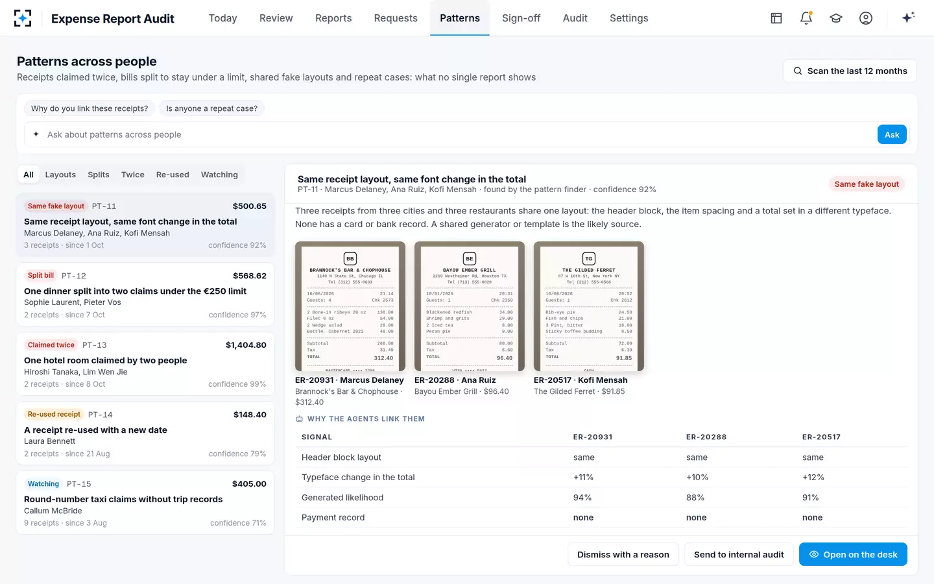Image resolution: width=934 pixels, height=584 pixels.
Task: Select the All patterns filter
Action: (29, 175)
